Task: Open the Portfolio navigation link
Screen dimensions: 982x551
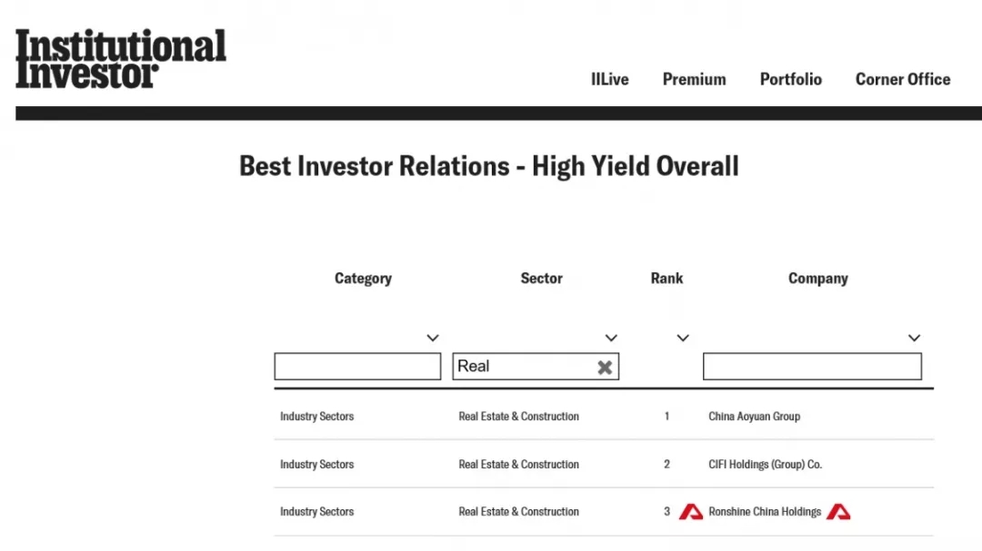Action: (790, 80)
